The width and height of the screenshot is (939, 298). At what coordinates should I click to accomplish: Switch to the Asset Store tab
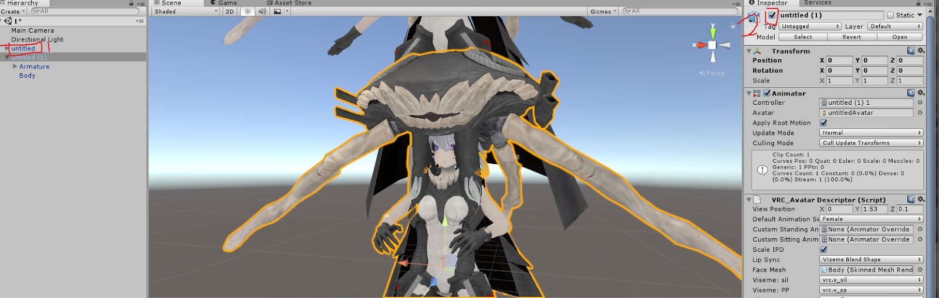click(x=289, y=3)
